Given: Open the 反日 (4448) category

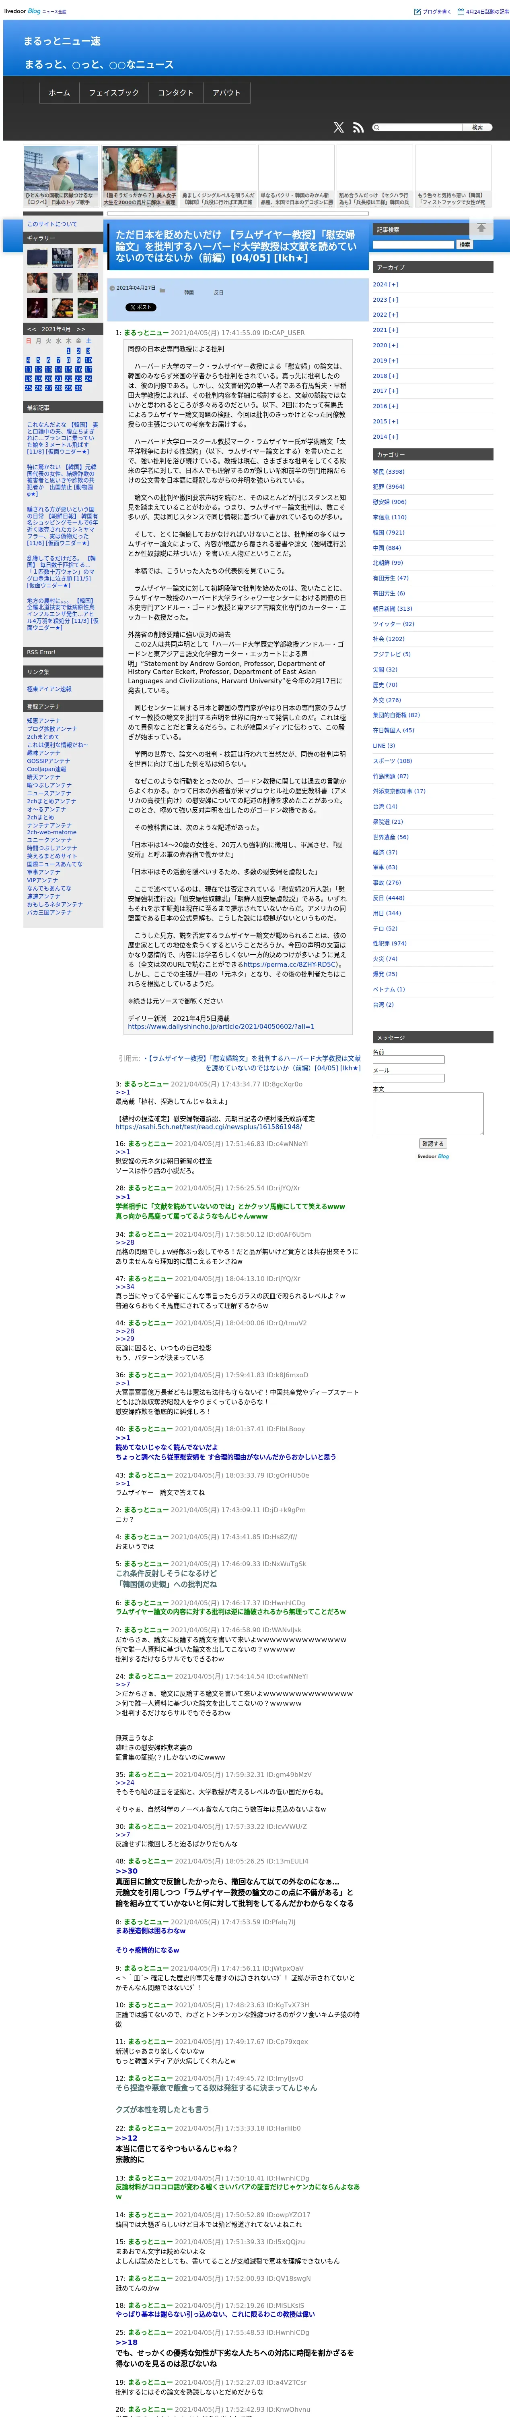Looking at the screenshot, I should [389, 898].
